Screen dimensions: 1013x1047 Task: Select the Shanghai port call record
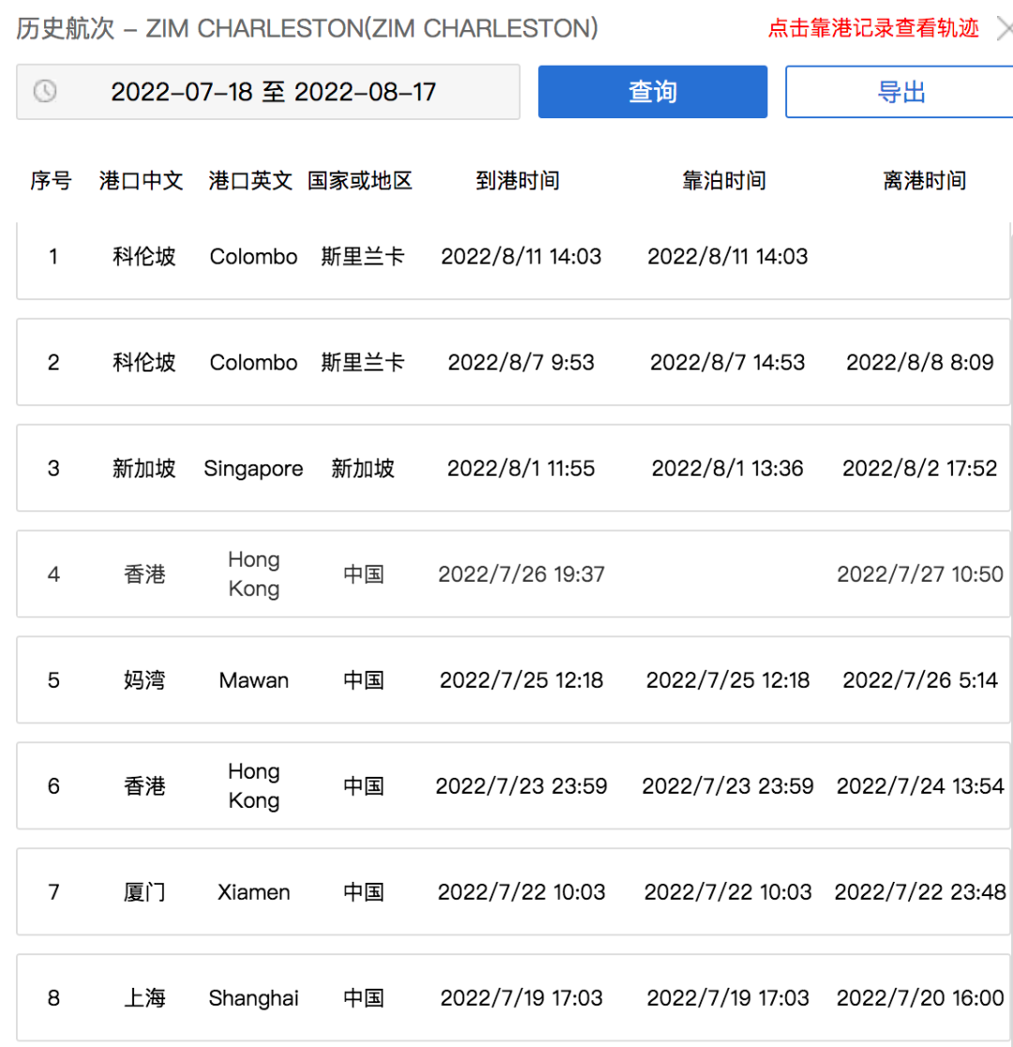pos(506,998)
